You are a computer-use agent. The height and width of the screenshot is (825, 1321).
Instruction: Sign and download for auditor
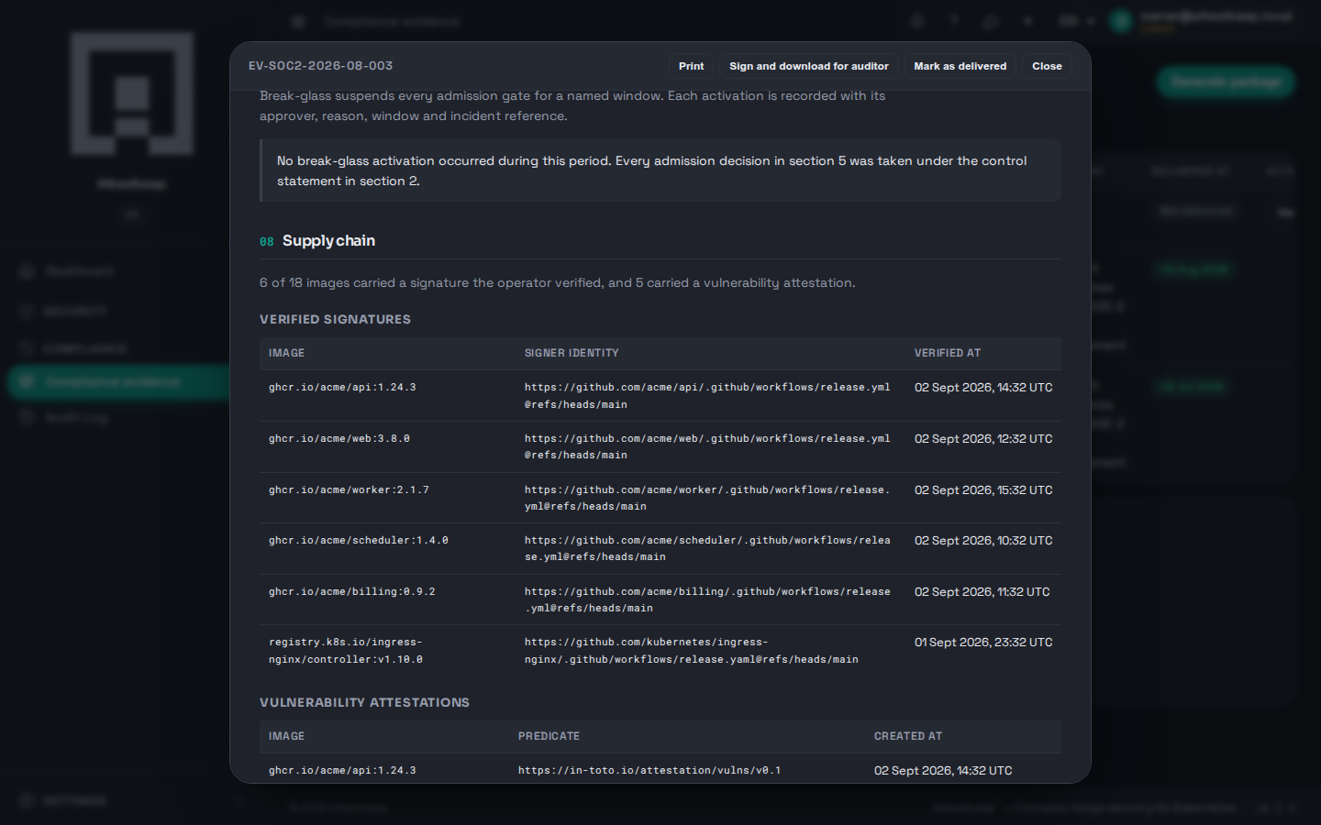point(808,66)
